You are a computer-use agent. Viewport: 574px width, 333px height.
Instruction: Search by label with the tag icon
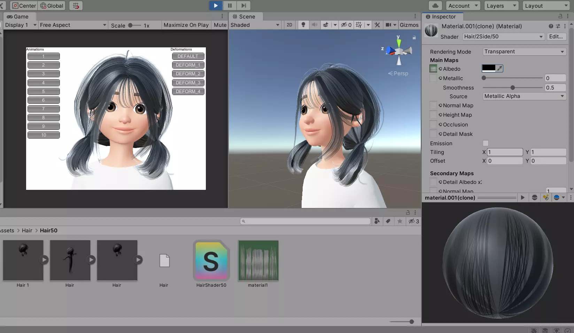(x=388, y=221)
